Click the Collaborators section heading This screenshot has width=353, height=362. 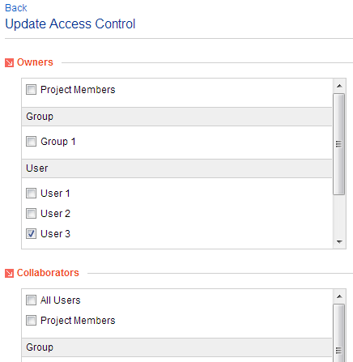[48, 273]
